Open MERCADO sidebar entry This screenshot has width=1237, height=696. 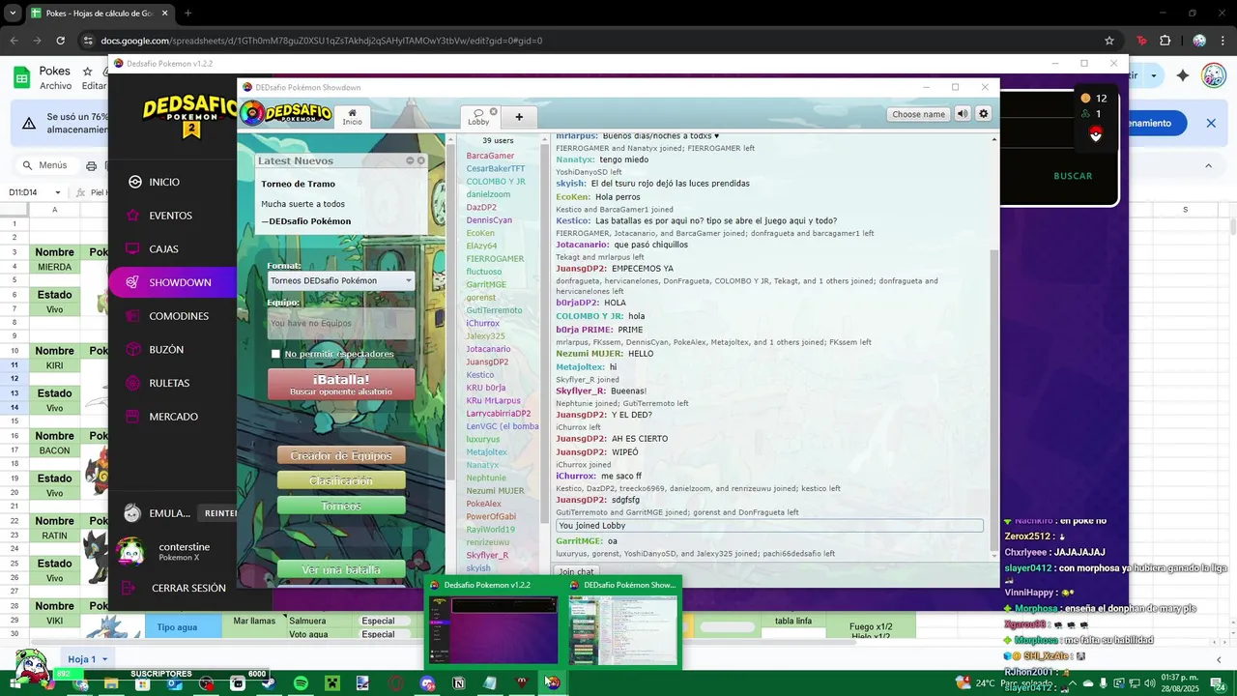(172, 417)
